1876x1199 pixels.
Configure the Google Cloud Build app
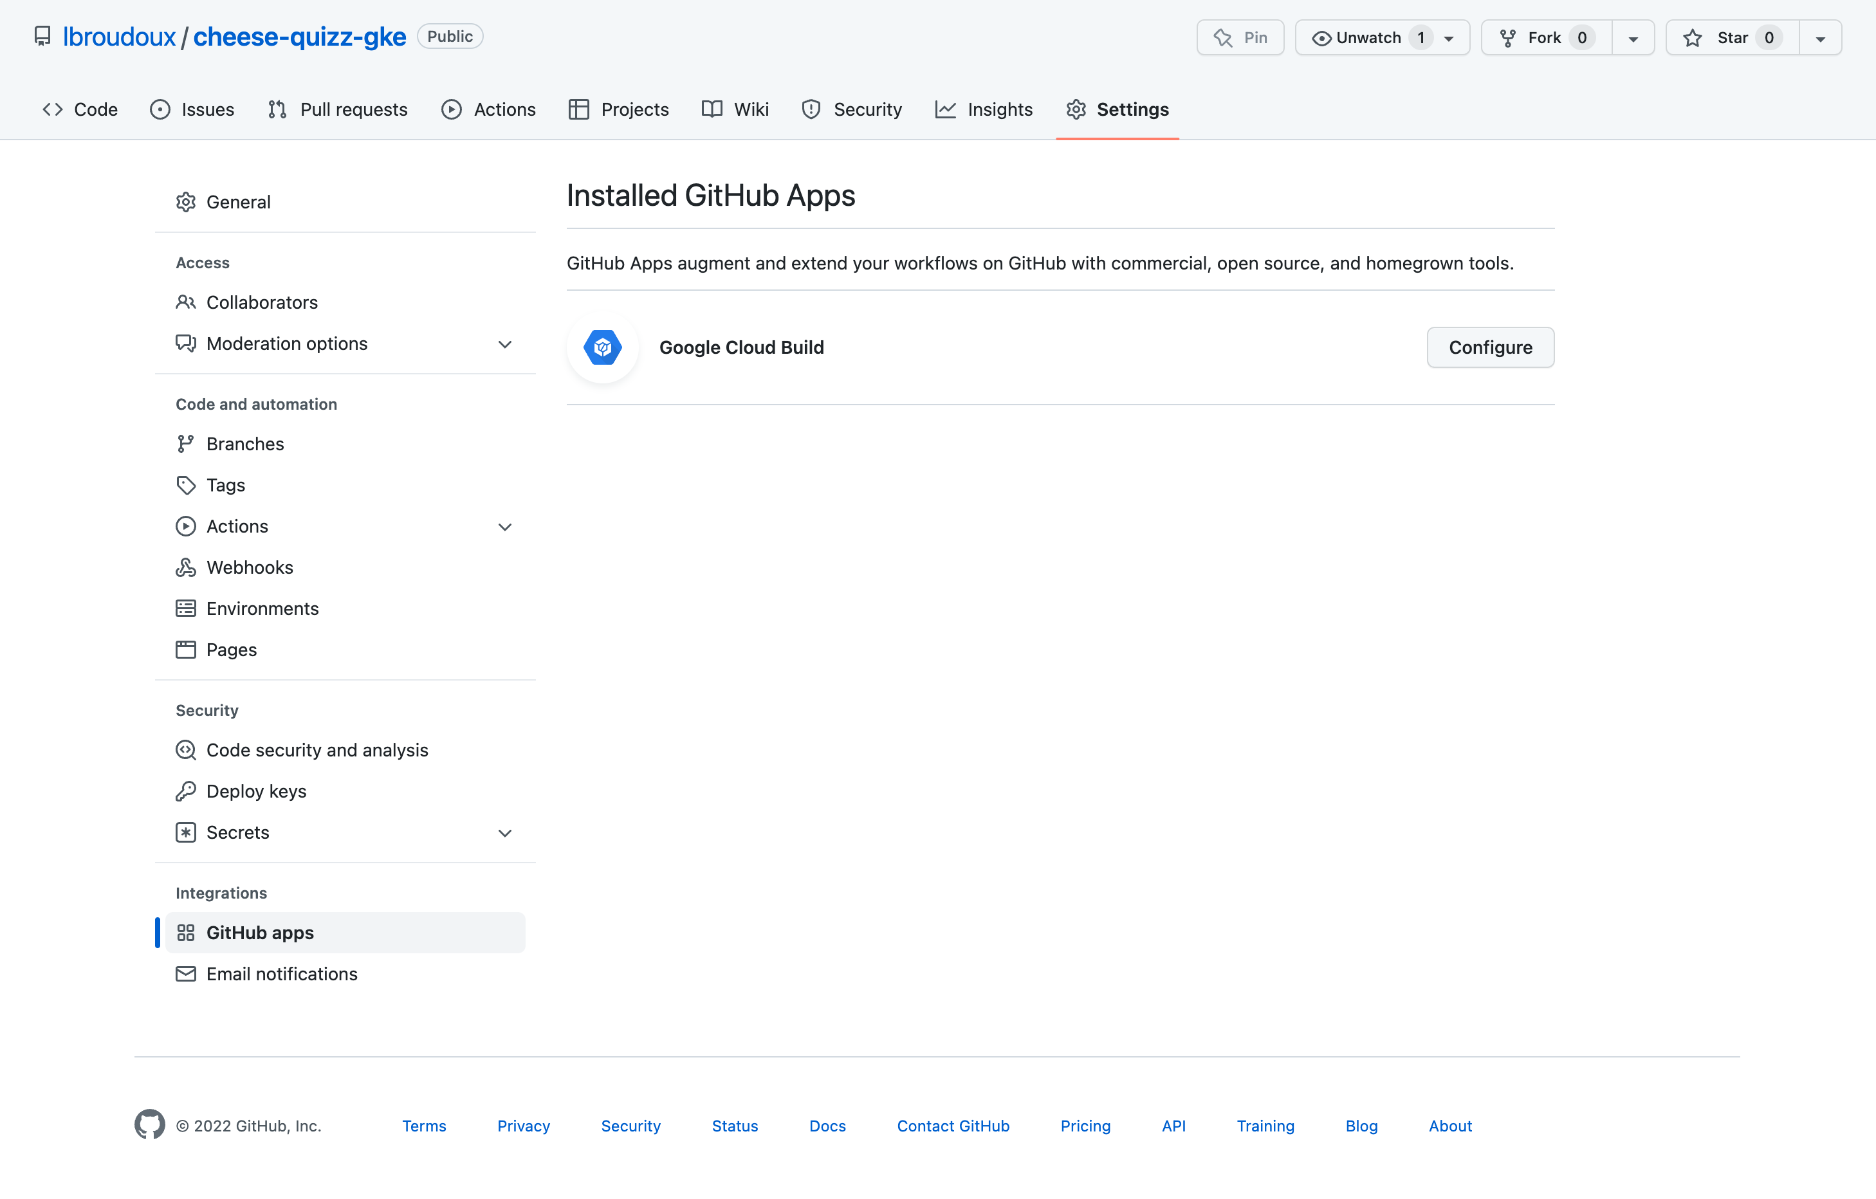click(1489, 347)
